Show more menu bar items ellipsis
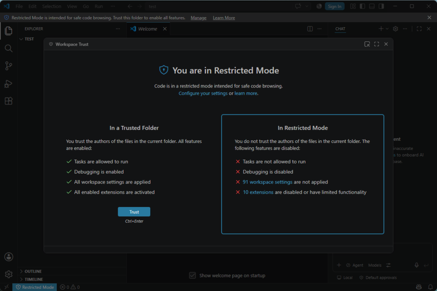 click(113, 6)
